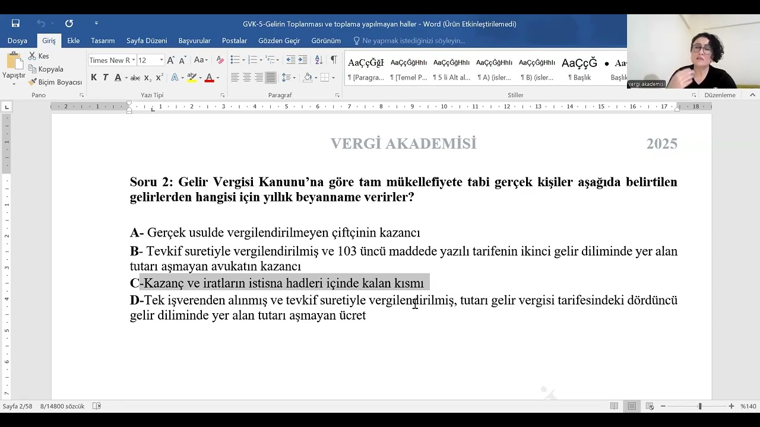Align text right
The width and height of the screenshot is (760, 427).
coord(259,78)
